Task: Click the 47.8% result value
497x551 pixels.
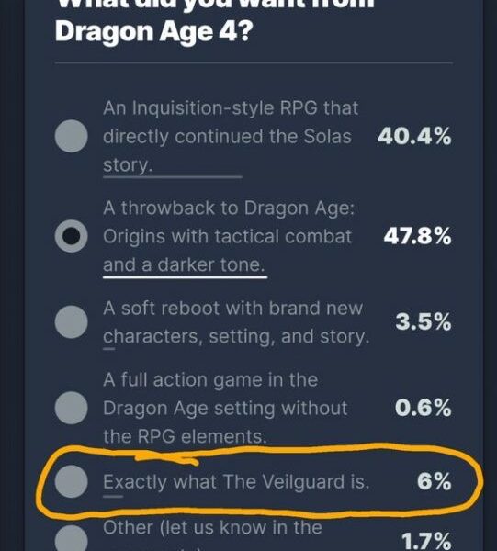Action: (417, 236)
